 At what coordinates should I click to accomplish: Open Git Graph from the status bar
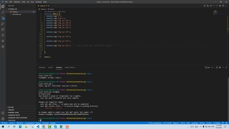[45, 123]
